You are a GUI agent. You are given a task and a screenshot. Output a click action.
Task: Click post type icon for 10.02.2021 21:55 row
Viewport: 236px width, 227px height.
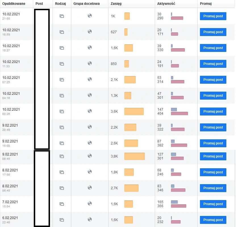[x=62, y=16]
